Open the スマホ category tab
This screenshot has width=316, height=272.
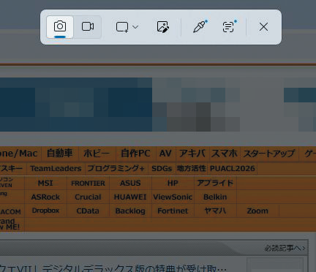pos(225,154)
